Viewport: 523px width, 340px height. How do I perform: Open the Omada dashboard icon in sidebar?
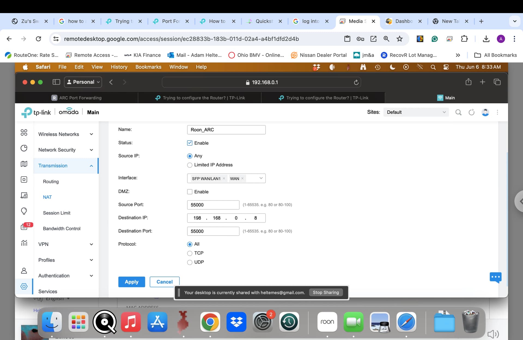point(24,132)
